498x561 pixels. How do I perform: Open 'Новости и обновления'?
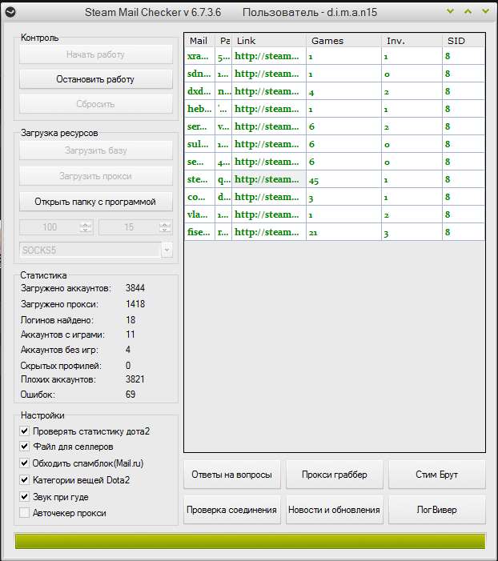(x=335, y=510)
